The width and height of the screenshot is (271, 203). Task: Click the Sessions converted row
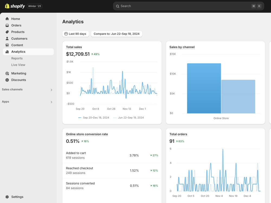point(112,186)
